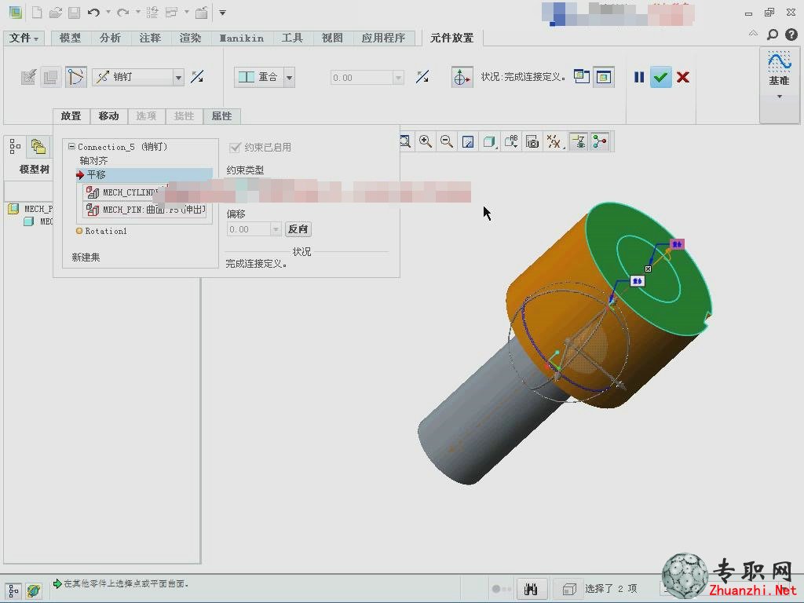The width and height of the screenshot is (804, 603).
Task: Repaint the graphics window
Action: point(468,141)
